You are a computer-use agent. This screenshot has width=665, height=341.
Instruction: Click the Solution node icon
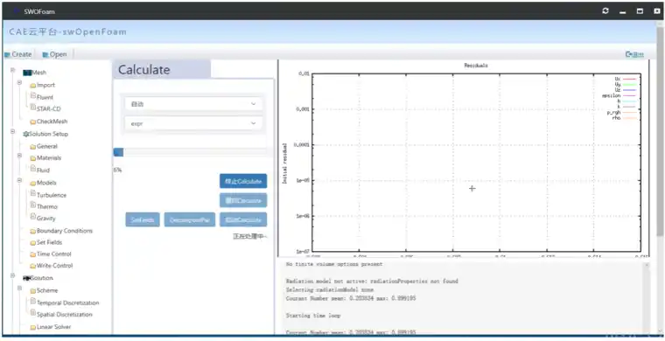click(x=27, y=278)
